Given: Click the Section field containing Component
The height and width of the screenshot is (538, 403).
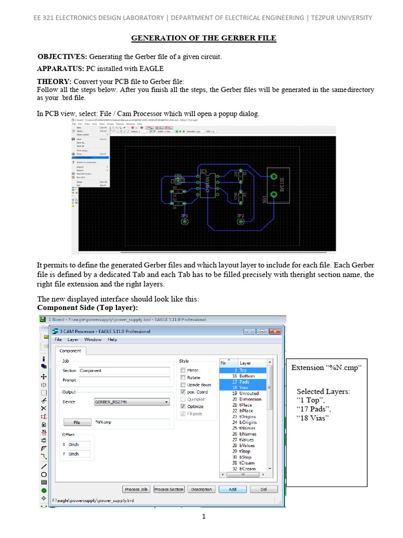Looking at the screenshot, I should [124, 370].
